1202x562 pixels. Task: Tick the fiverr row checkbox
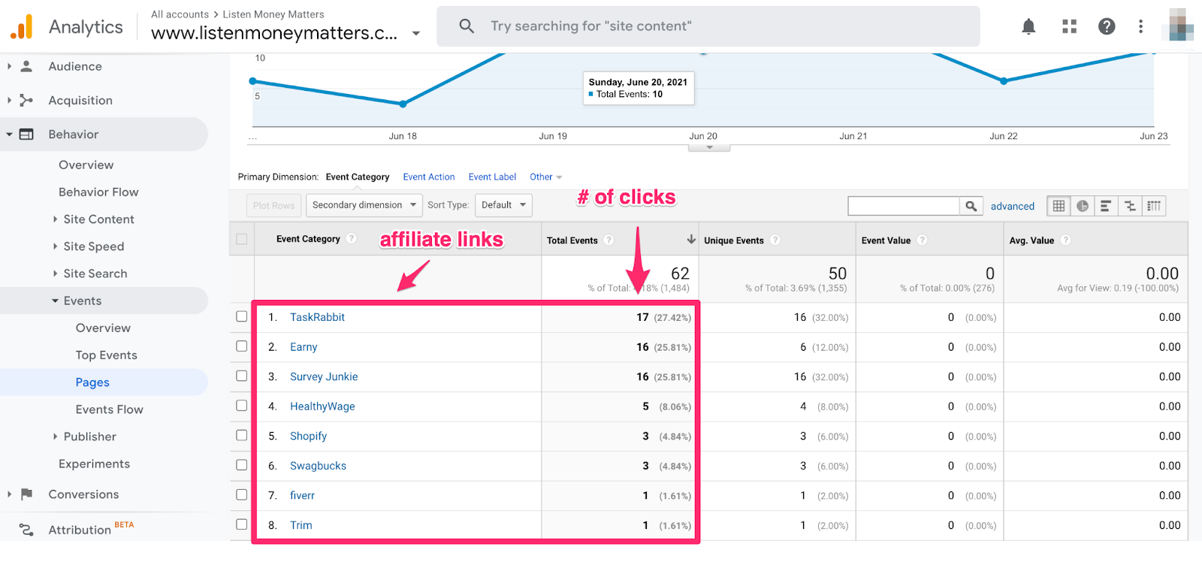[x=241, y=494]
